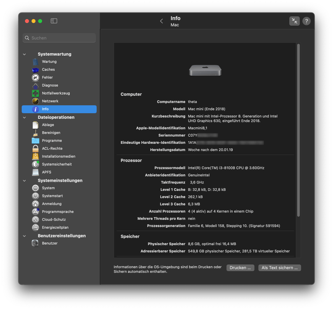
Task: Select the Cloud-Schutz label in sidebar
Action: [x=54, y=219]
